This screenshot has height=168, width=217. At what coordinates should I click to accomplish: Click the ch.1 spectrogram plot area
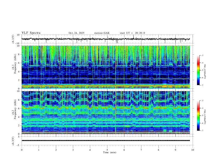(105, 67)
